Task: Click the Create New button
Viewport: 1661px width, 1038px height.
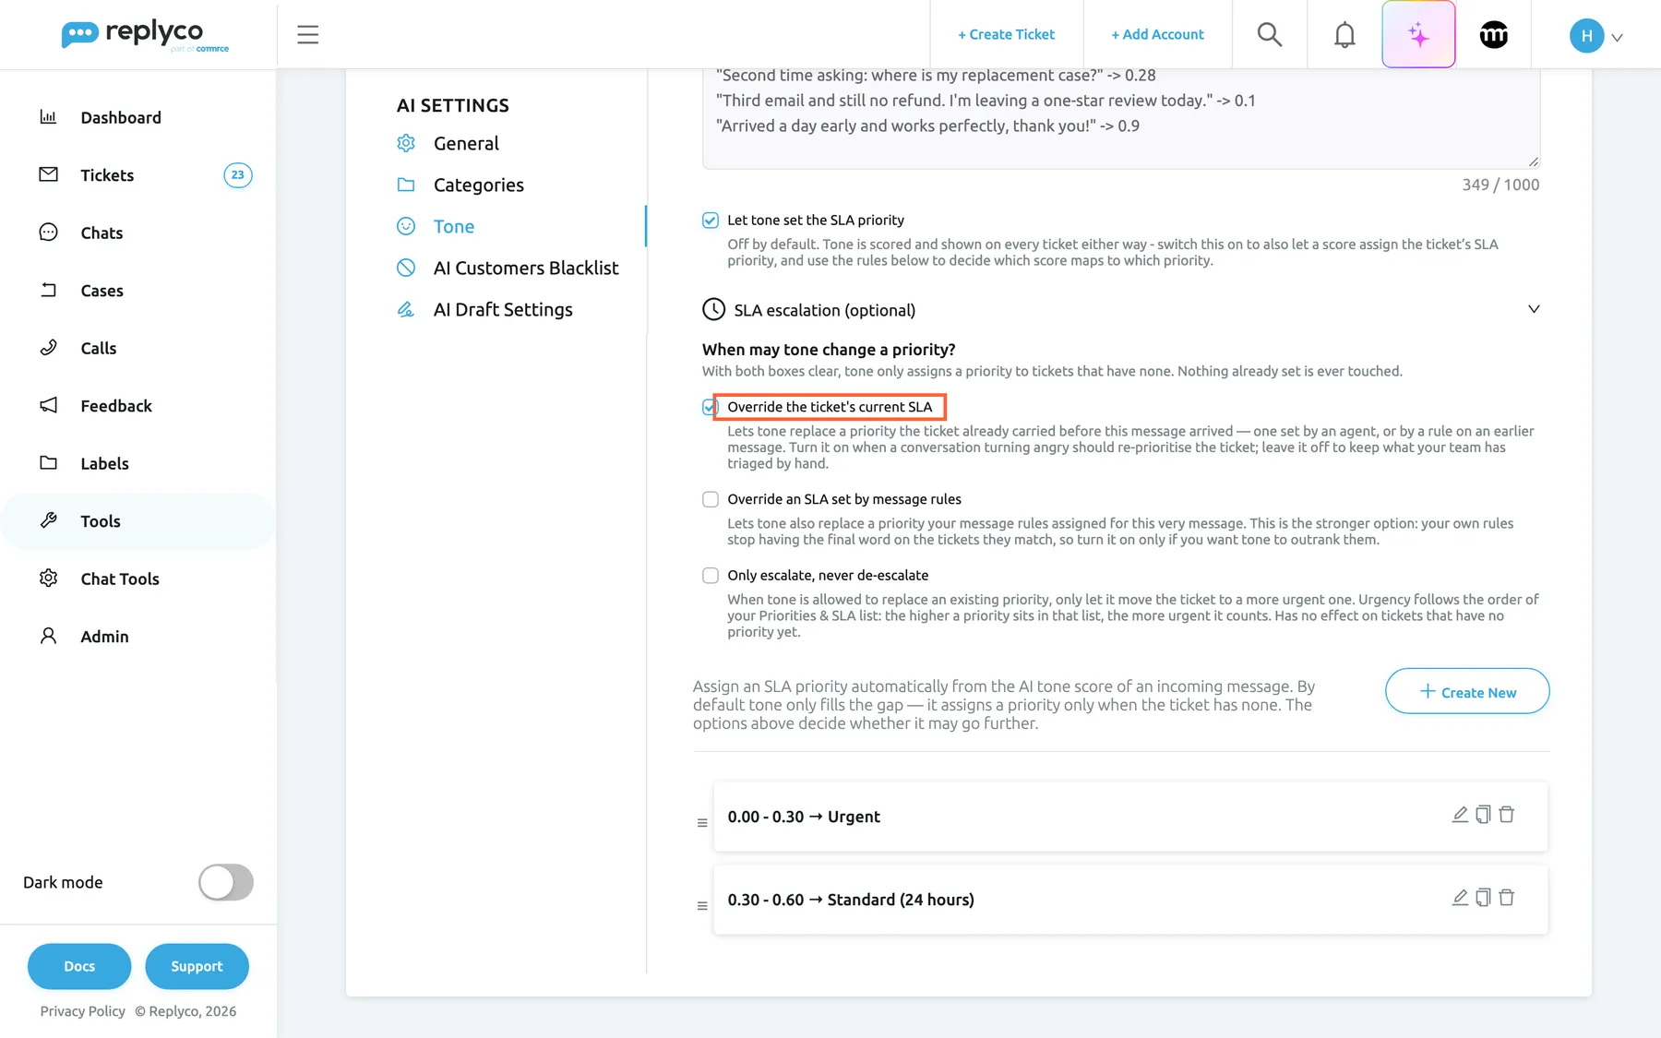Action: coord(1467,691)
